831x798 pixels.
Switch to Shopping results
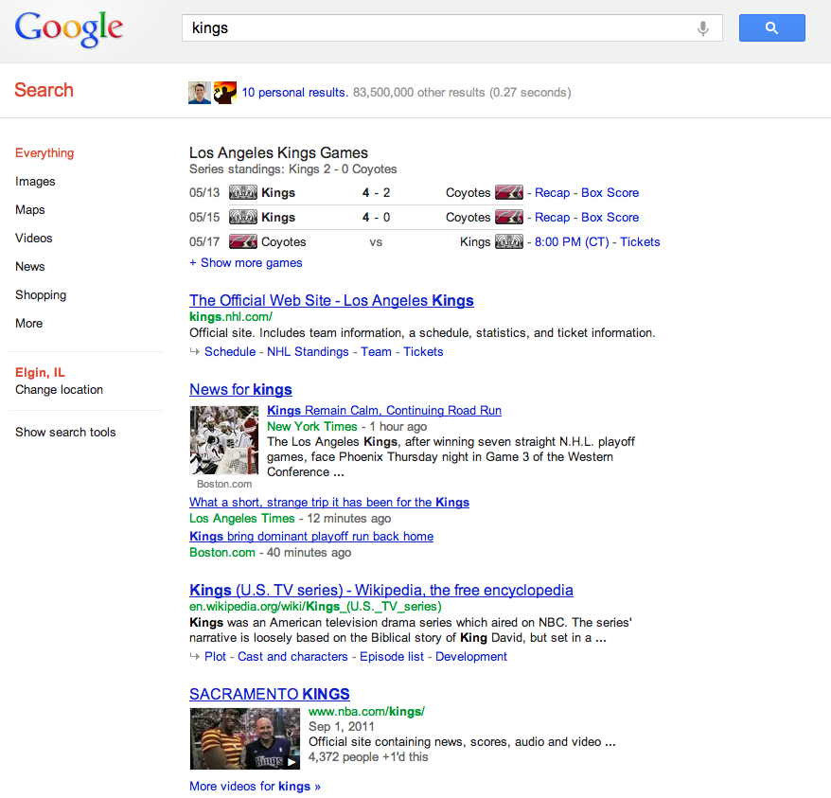click(41, 294)
